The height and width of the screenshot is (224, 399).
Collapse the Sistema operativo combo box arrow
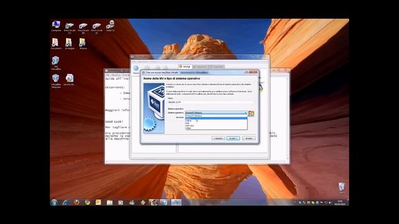tap(246, 113)
